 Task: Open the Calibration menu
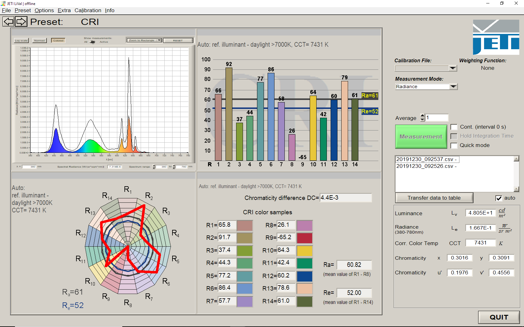coord(88,10)
